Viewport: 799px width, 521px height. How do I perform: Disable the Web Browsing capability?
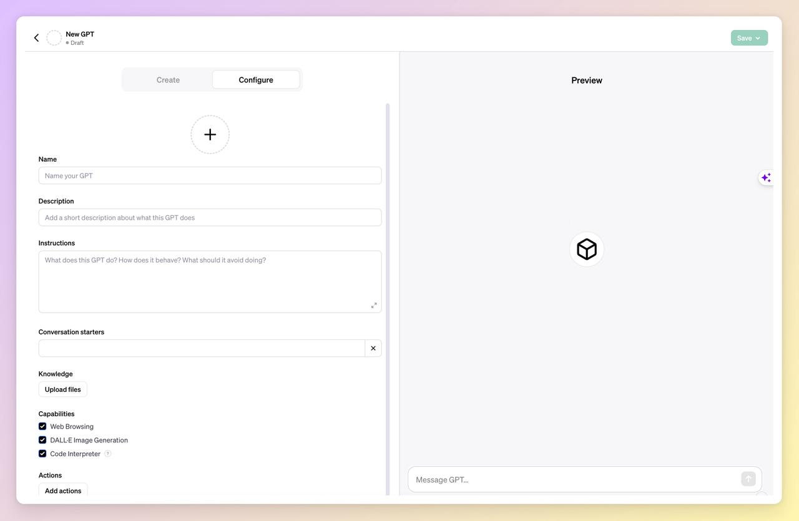pos(42,426)
